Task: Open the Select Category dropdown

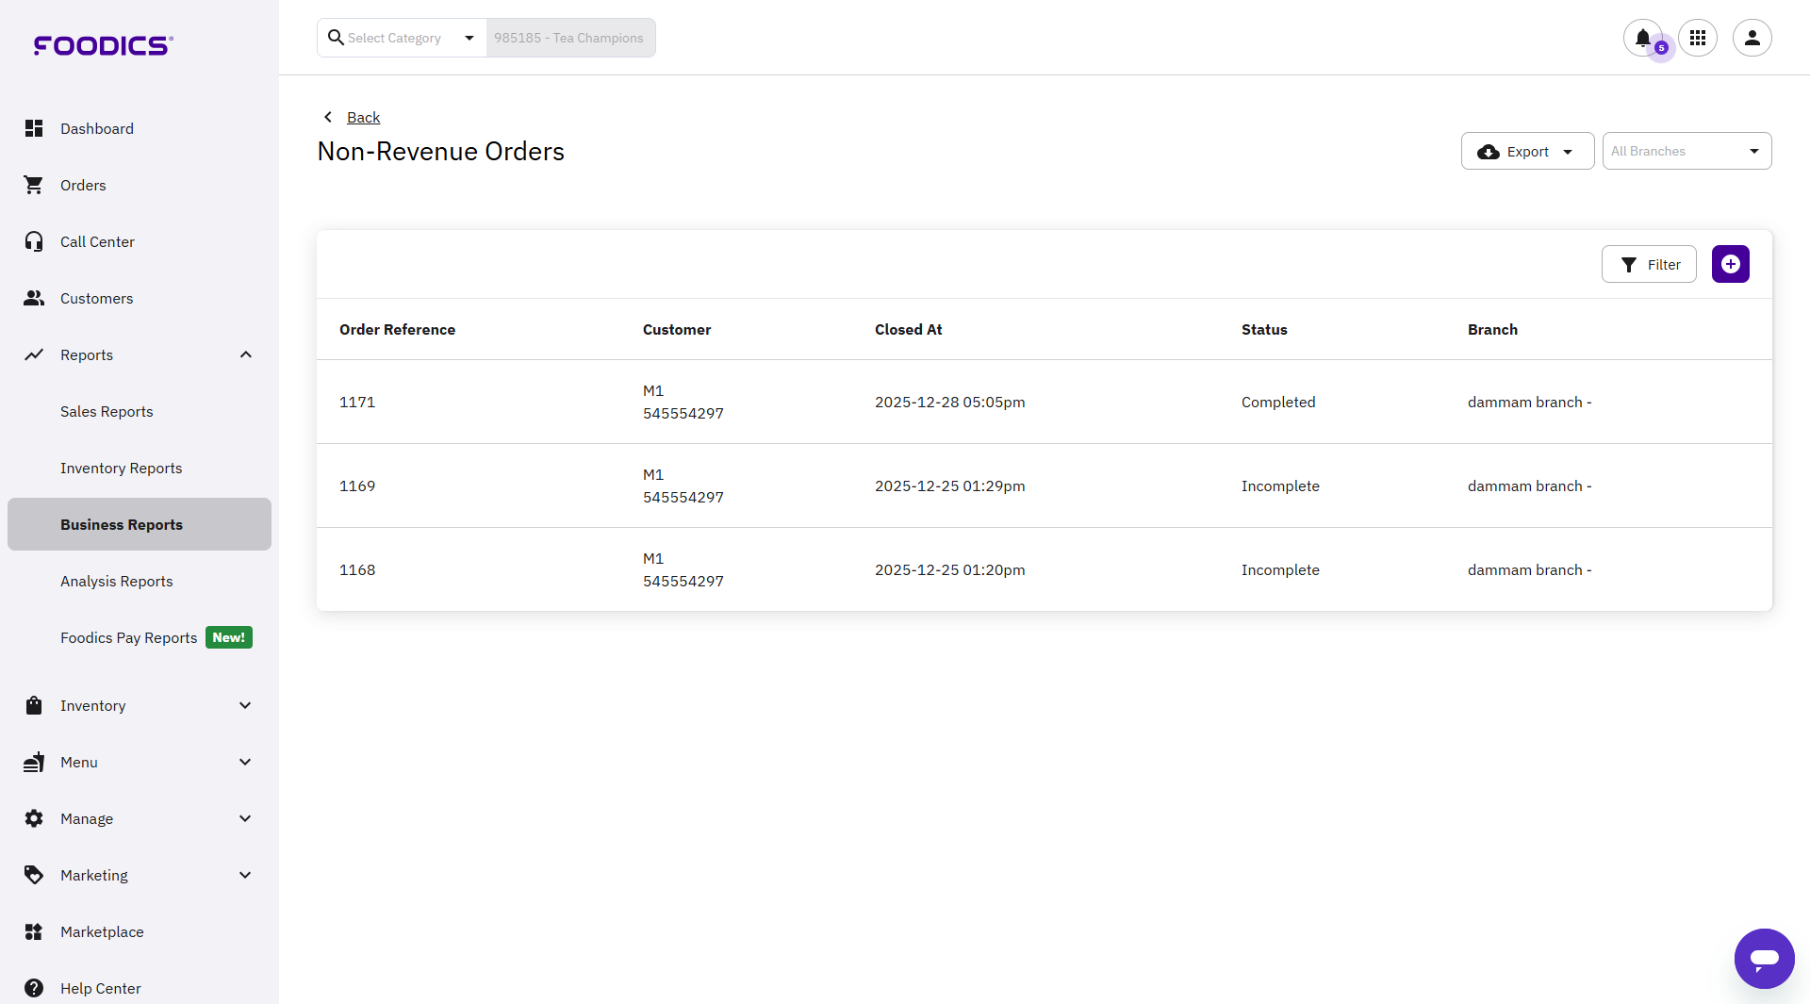Action: pos(402,39)
